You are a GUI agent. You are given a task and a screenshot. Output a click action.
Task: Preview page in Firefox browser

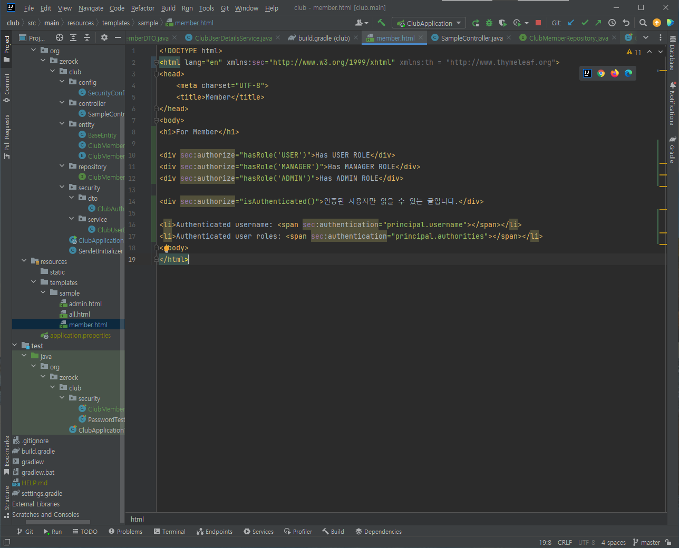click(x=615, y=73)
